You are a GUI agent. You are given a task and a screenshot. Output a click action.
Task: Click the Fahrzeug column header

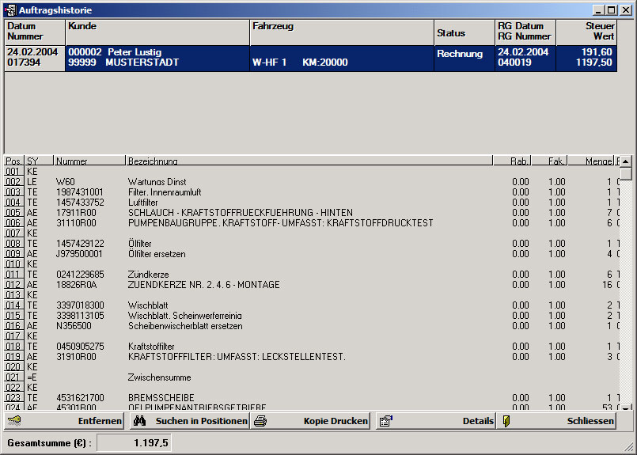pos(341,32)
